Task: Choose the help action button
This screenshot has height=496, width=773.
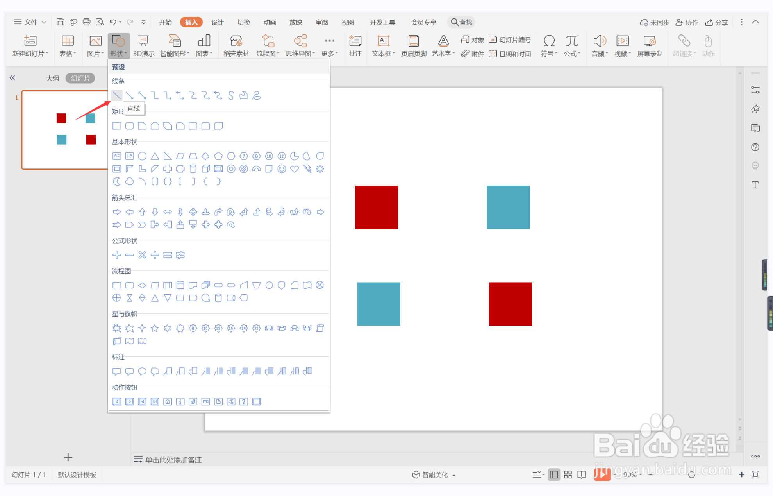Action: click(244, 401)
